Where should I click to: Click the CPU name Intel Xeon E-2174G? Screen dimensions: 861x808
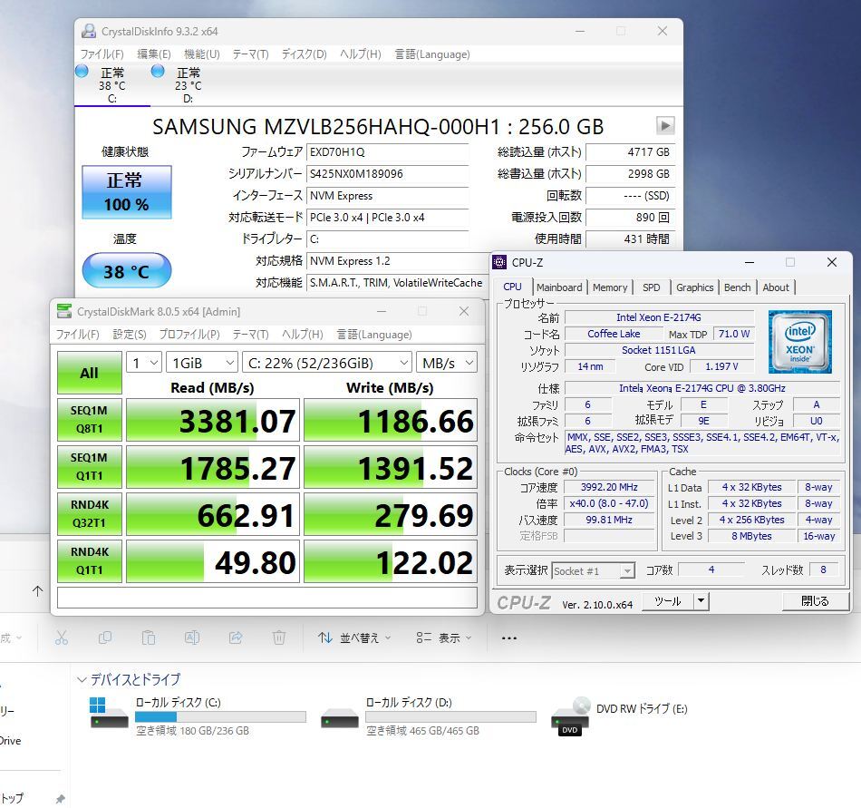659,317
